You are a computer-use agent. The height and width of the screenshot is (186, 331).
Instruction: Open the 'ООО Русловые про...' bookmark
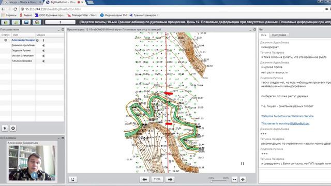pos(50,15)
